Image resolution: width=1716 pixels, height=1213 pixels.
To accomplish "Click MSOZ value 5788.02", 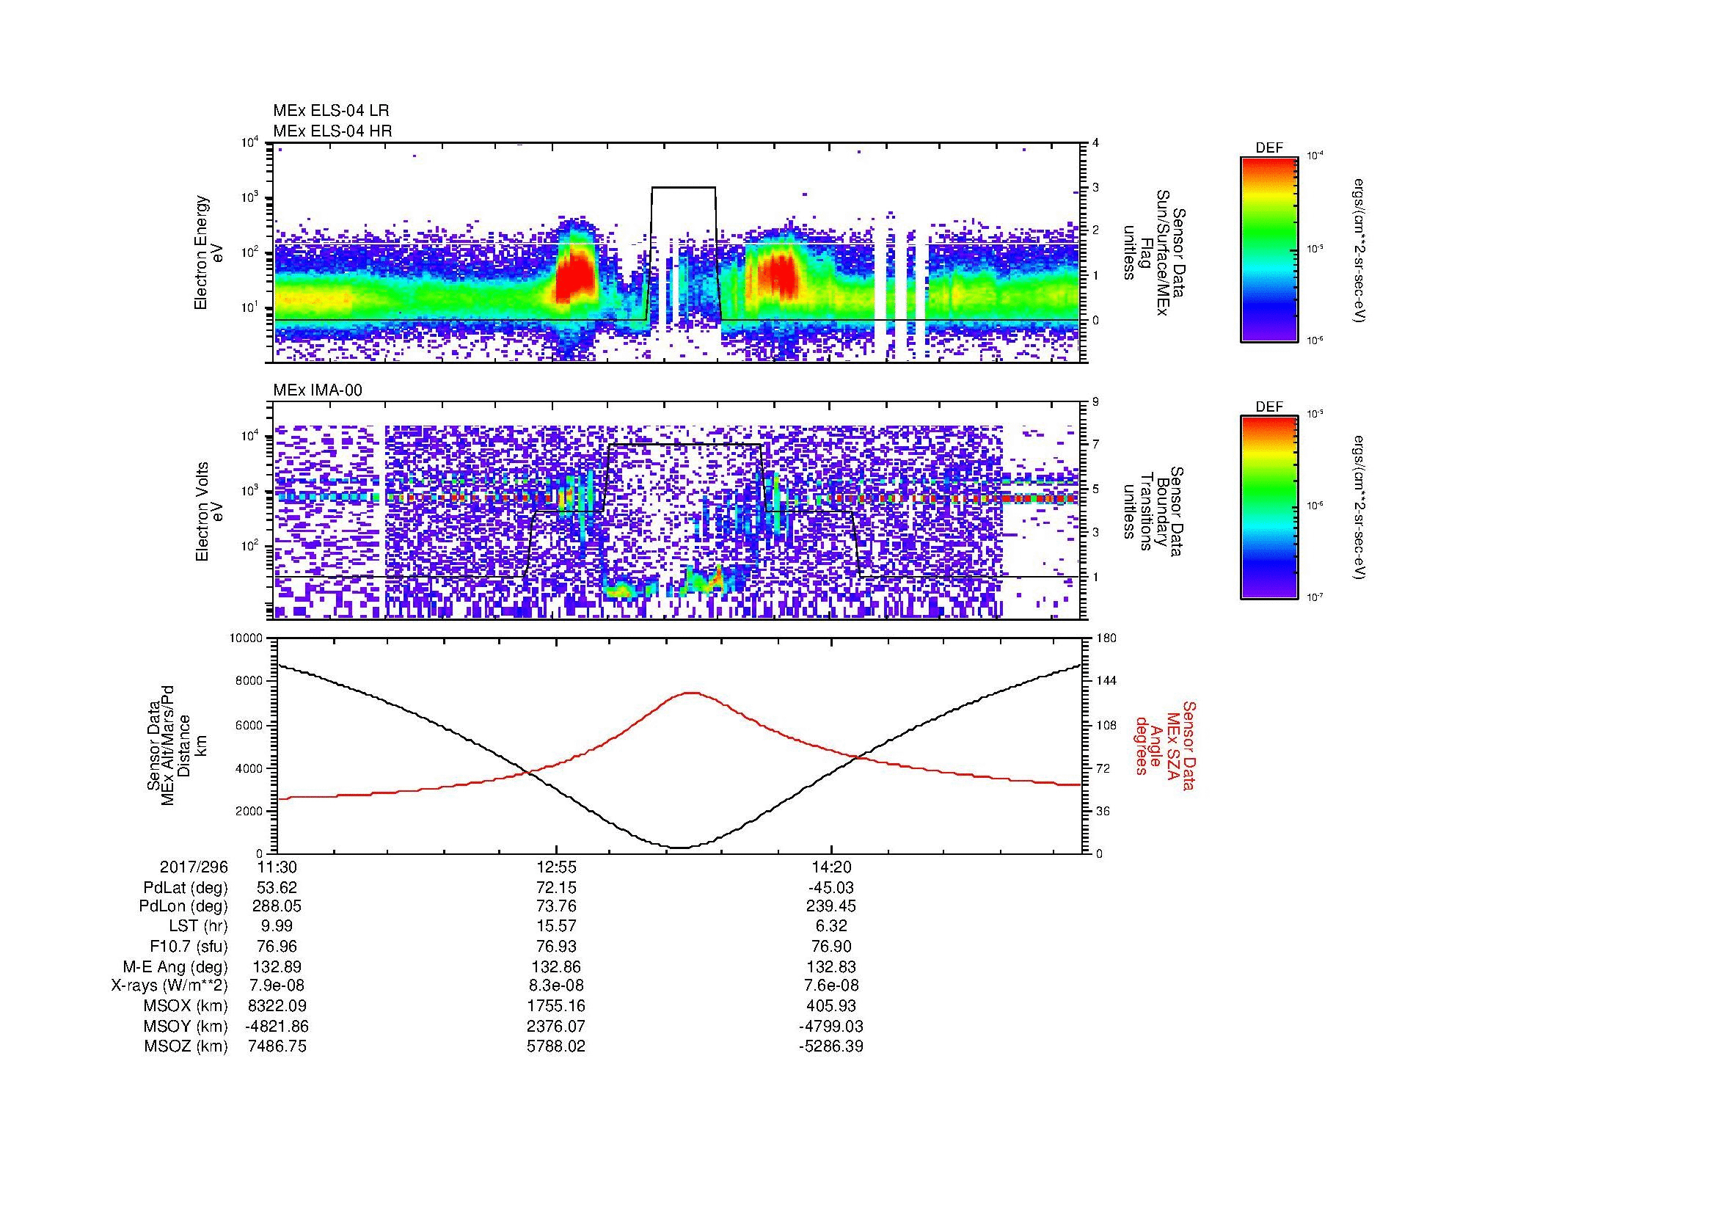I will pyautogui.click(x=556, y=1046).
